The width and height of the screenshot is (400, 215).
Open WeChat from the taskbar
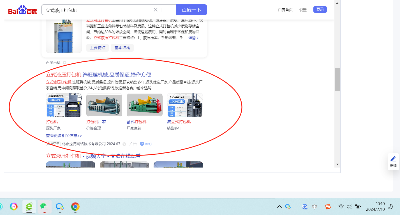[44, 206]
